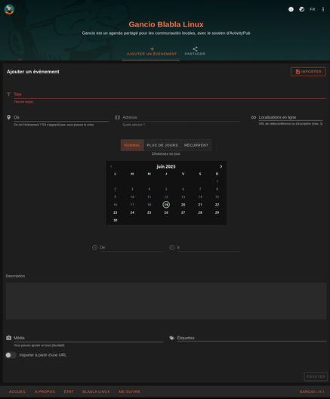Open the Partager tab
Viewport: 330px width, 399px height.
[195, 51]
